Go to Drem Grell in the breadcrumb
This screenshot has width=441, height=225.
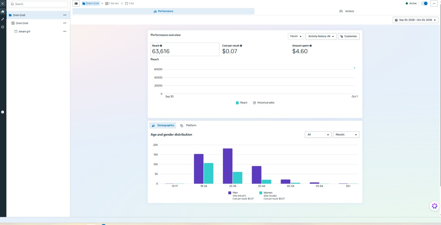click(91, 4)
